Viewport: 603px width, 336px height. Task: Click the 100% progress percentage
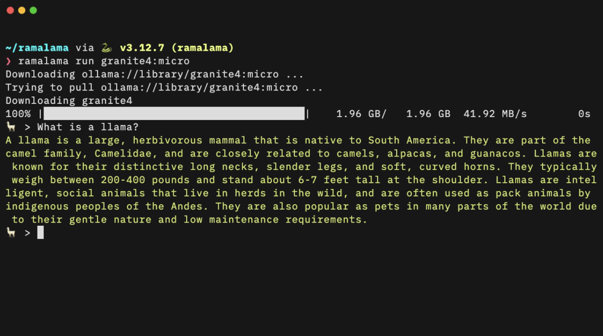coord(18,114)
